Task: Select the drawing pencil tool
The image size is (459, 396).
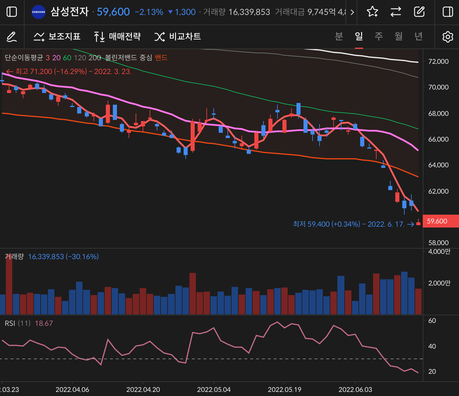Action: point(12,37)
